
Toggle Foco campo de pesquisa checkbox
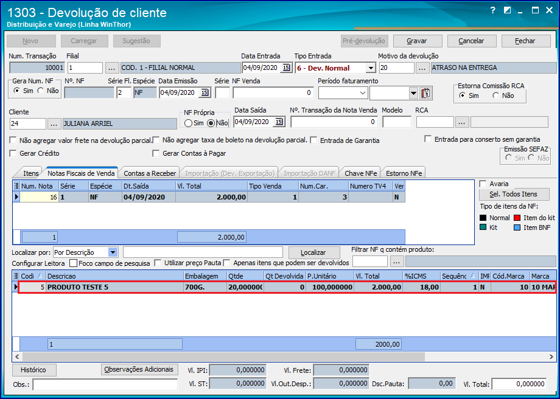point(73,263)
